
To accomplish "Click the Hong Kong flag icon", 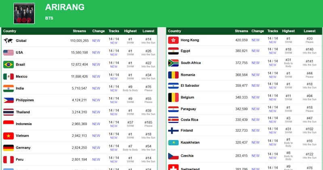I will point(173,40).
